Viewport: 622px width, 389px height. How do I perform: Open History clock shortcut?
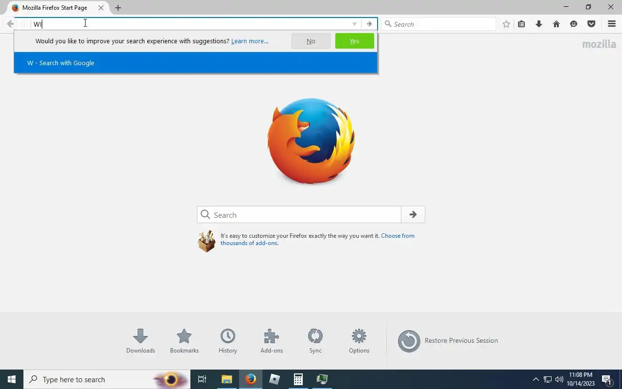click(228, 341)
